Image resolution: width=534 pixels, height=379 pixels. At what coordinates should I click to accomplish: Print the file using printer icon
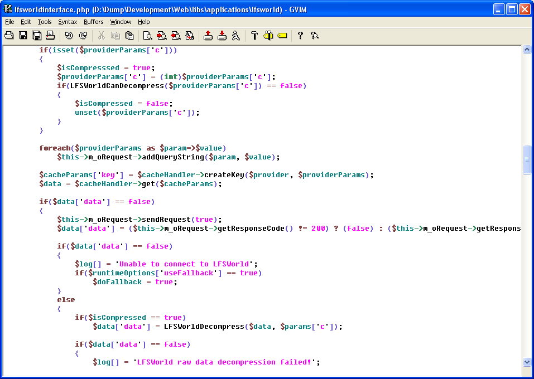pyautogui.click(x=50, y=35)
